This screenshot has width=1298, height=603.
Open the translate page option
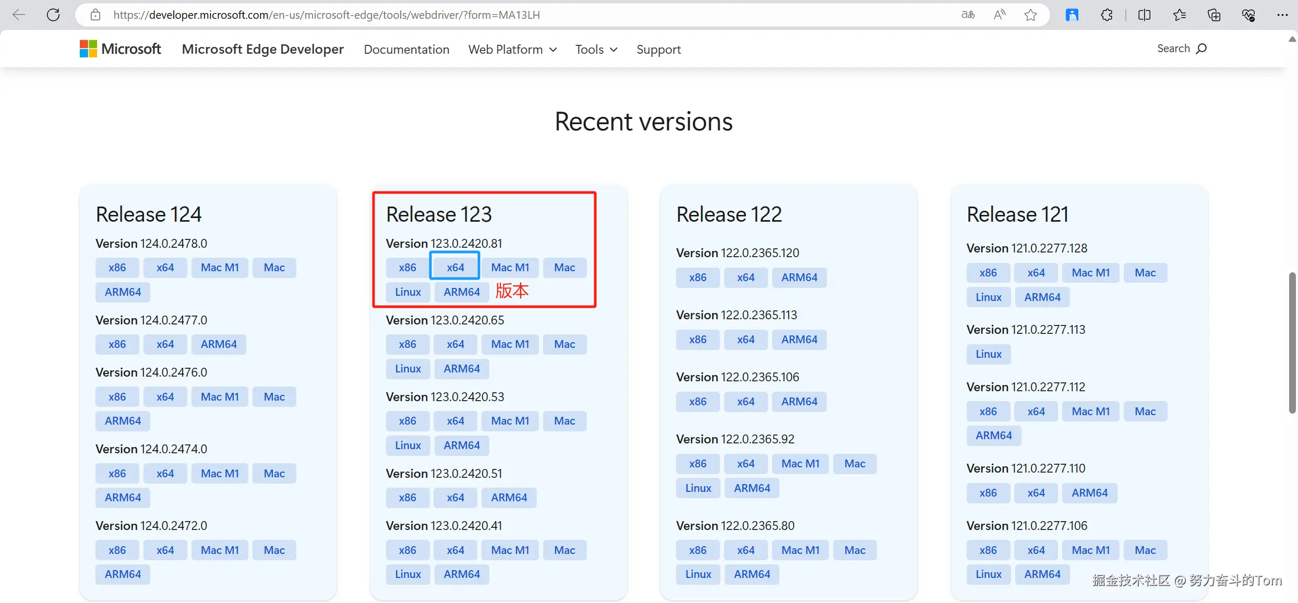coord(968,15)
